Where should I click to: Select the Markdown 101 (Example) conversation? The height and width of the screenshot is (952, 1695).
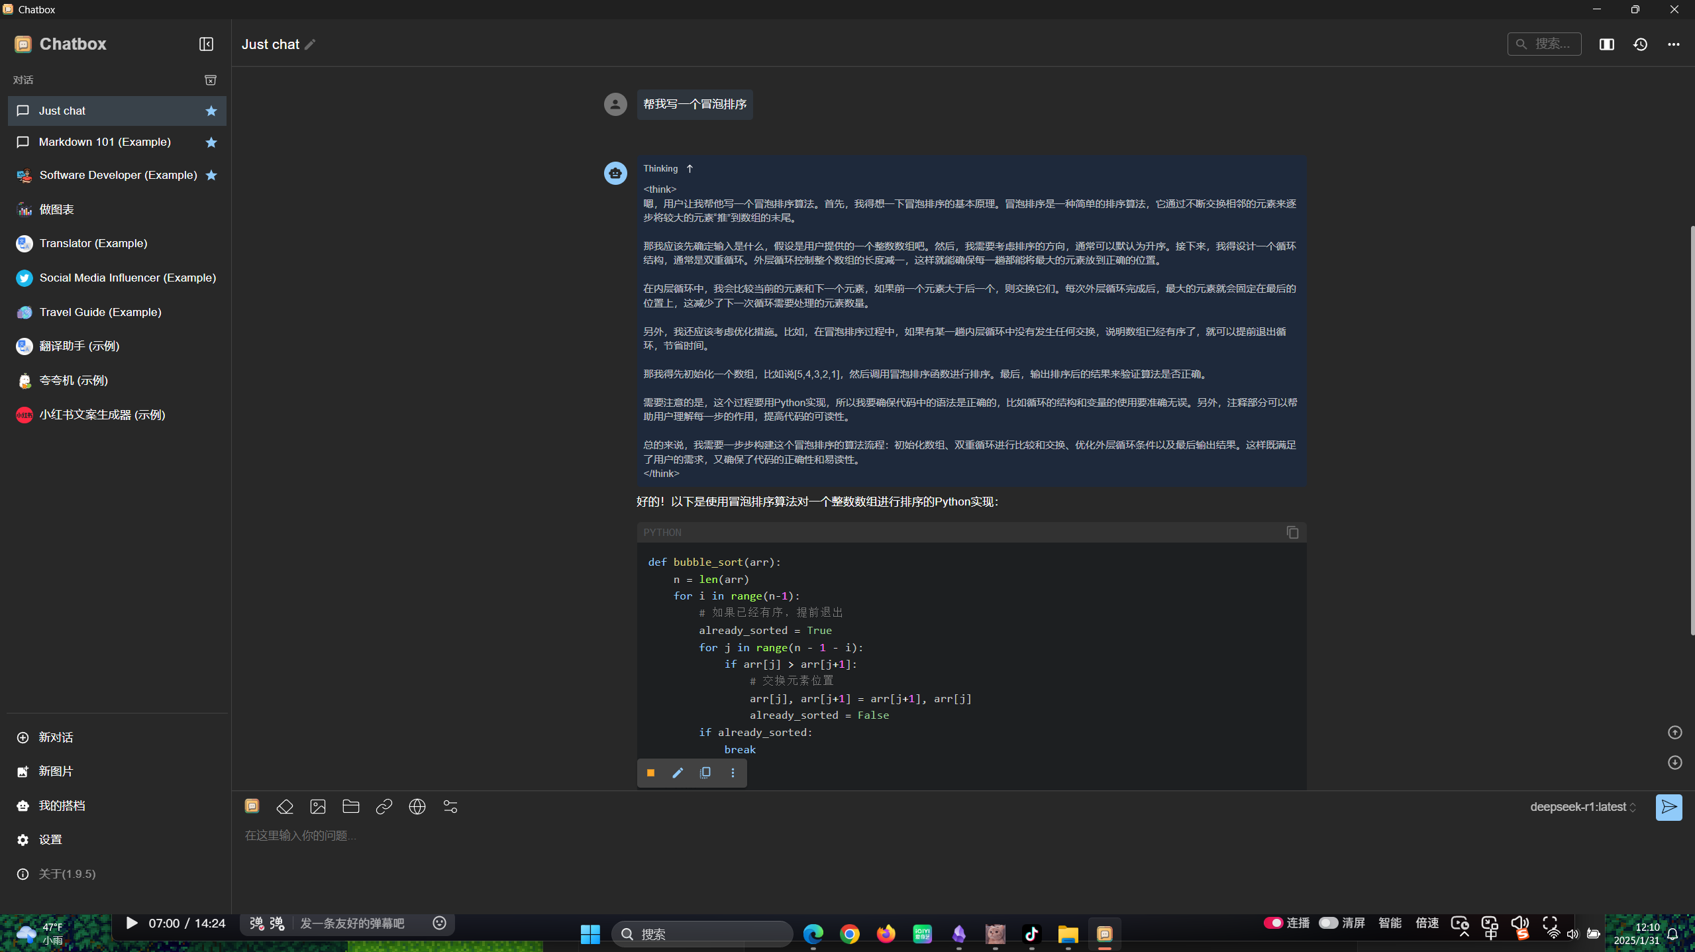[x=105, y=142]
